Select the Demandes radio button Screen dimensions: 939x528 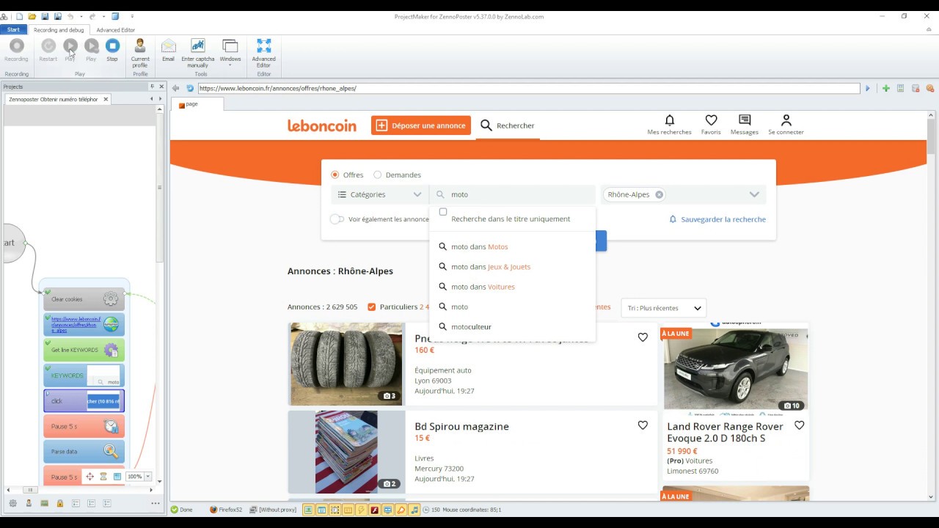pyautogui.click(x=378, y=175)
